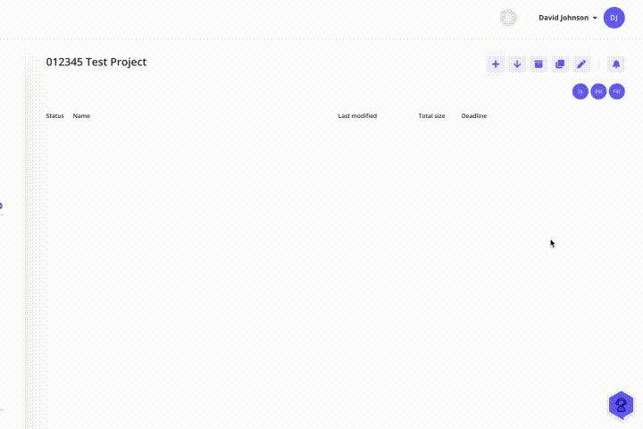Open the DJ avatar at top right header
This screenshot has width=643, height=429.
[x=614, y=18]
